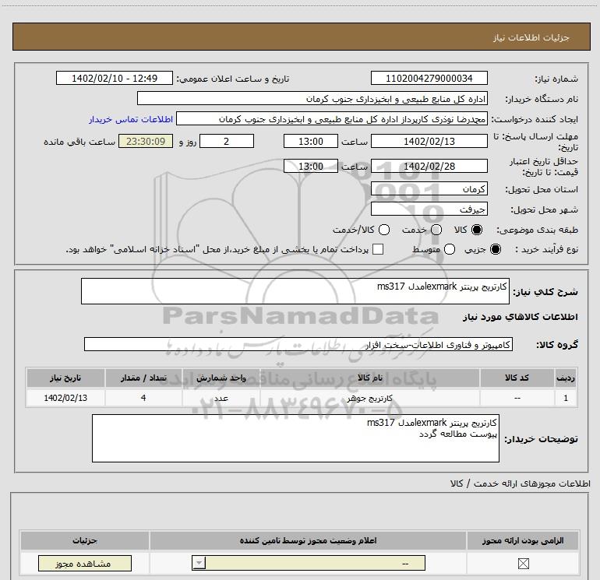The image size is (600, 580).
Task: Click the کارتریج جوهر item name cell
Action: coord(369,398)
